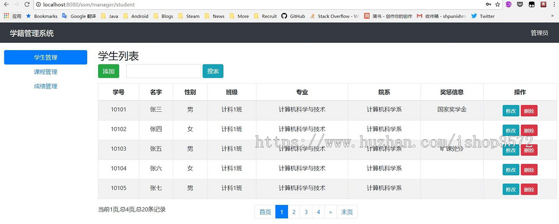Click the browser forward arrow

pos(16,4)
